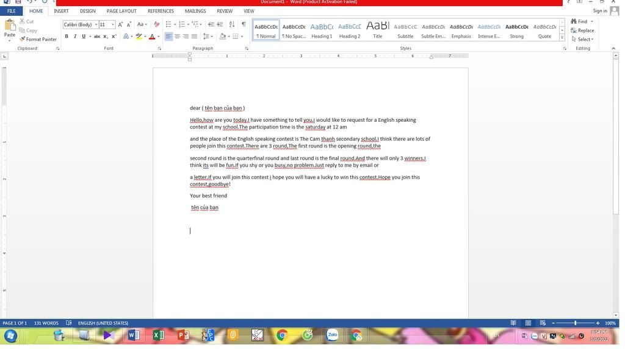Switch to the INSERT tab
This screenshot has width=625, height=349.
(x=61, y=11)
